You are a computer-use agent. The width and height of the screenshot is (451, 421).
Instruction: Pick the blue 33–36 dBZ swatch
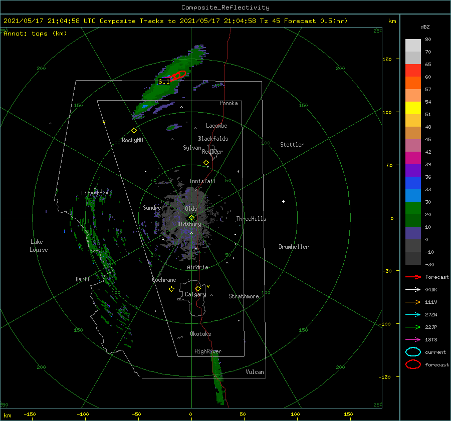413,183
